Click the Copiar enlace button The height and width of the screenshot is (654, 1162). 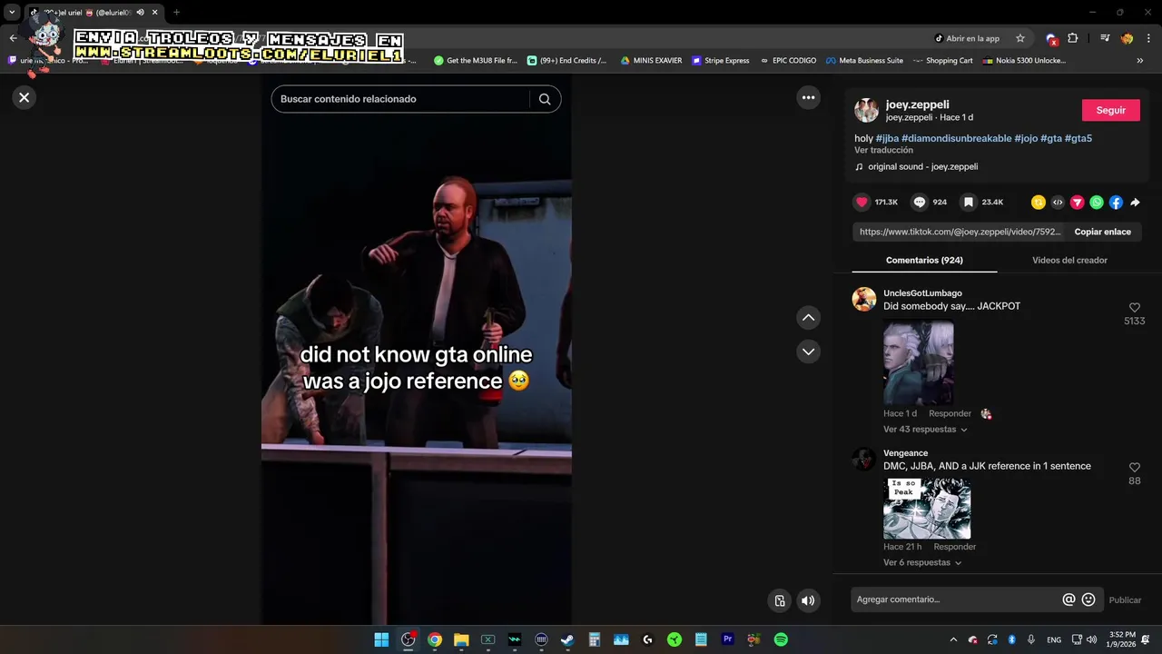[x=1102, y=232]
